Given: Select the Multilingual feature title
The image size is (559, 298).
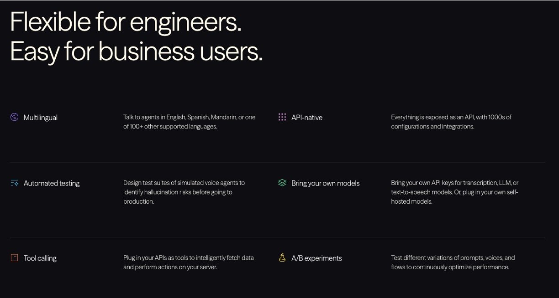Looking at the screenshot, I should pos(41,118).
